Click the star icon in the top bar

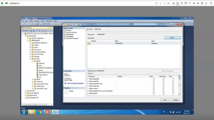pos(169,3)
